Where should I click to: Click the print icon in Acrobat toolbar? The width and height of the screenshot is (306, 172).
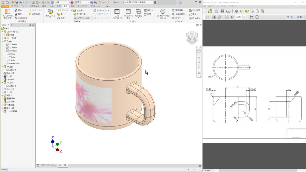[x=222, y=11]
